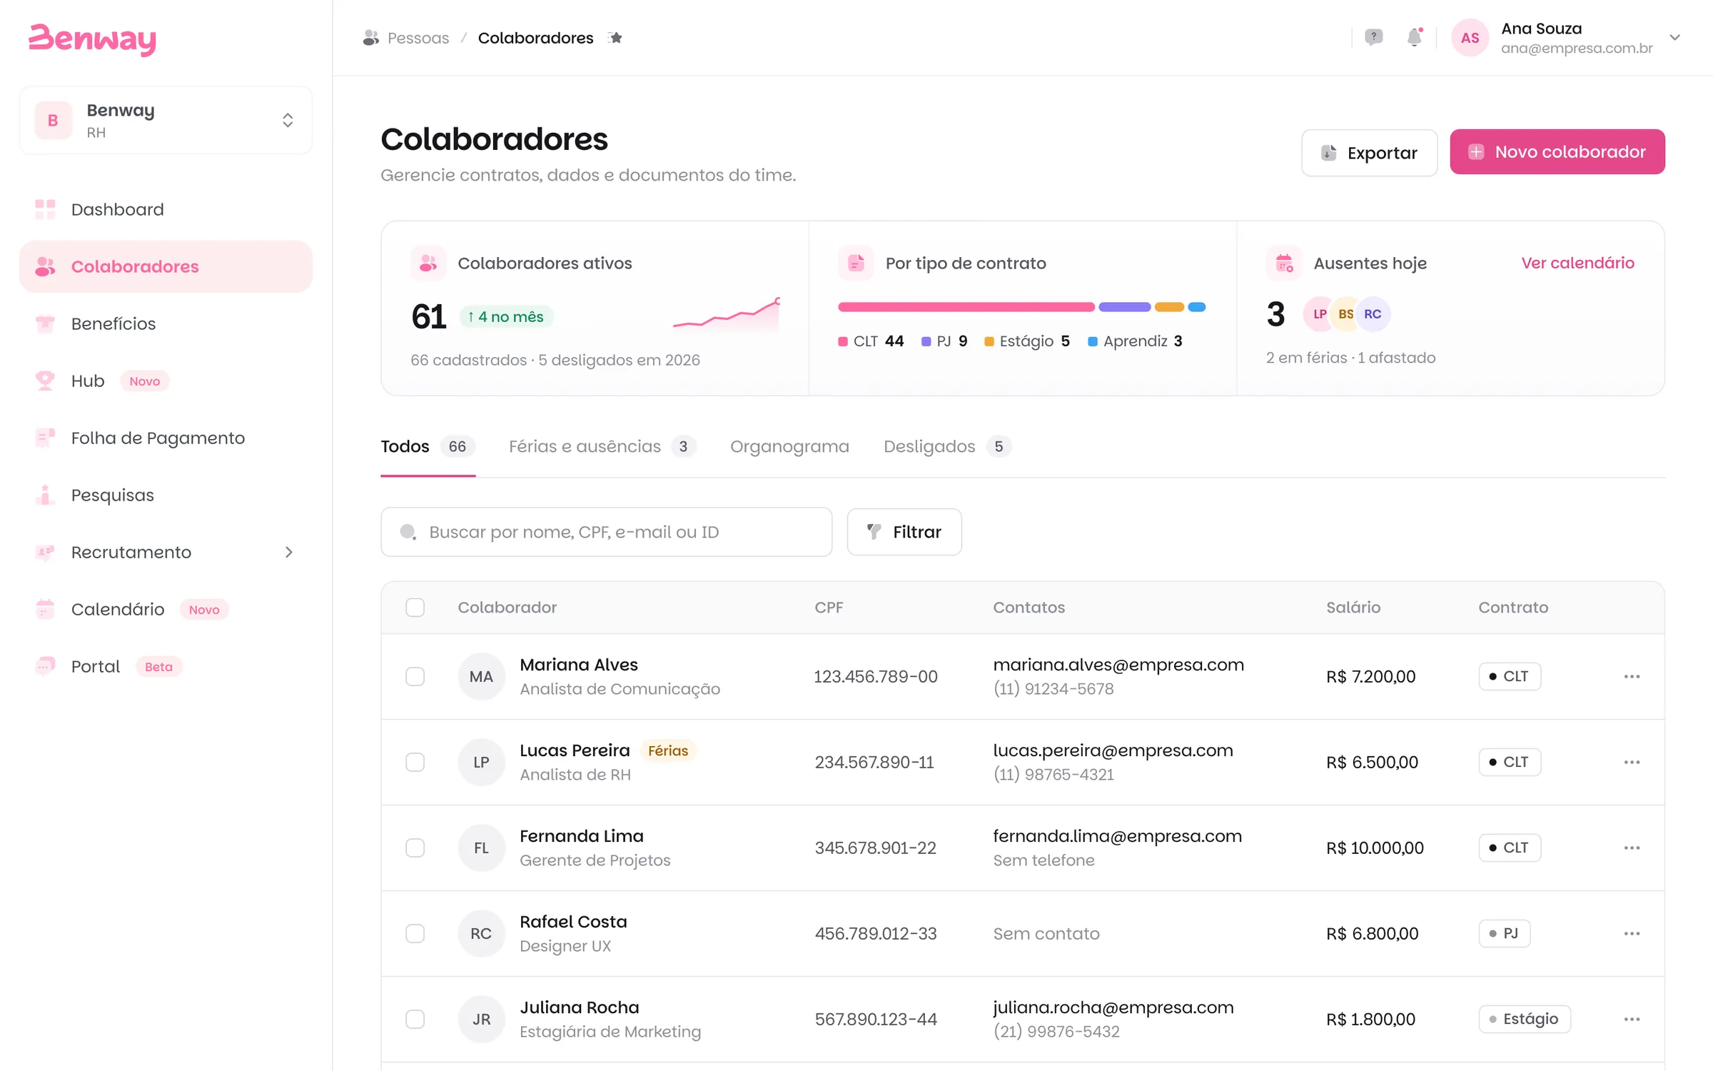
Task: Expand the Recrutamento submenu arrow
Action: click(288, 552)
